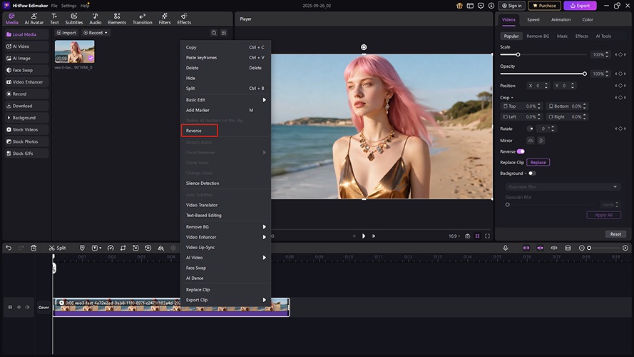Click the fullscreen icon in player
This screenshot has height=357, width=634.
click(487, 236)
